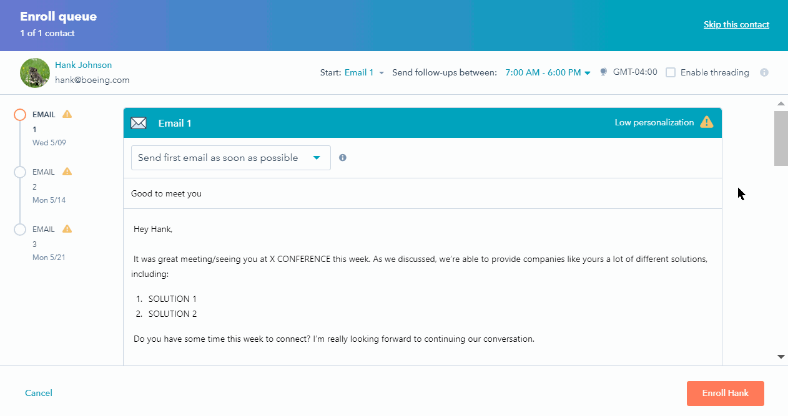Click warning triangle next to Email 3 step
788x416 pixels.
(x=67, y=229)
